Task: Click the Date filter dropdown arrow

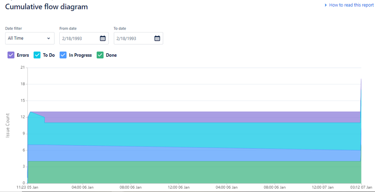Action: (x=49, y=38)
